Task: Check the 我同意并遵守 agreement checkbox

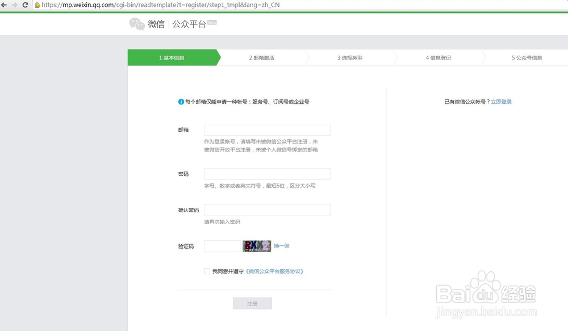Action: click(x=207, y=271)
